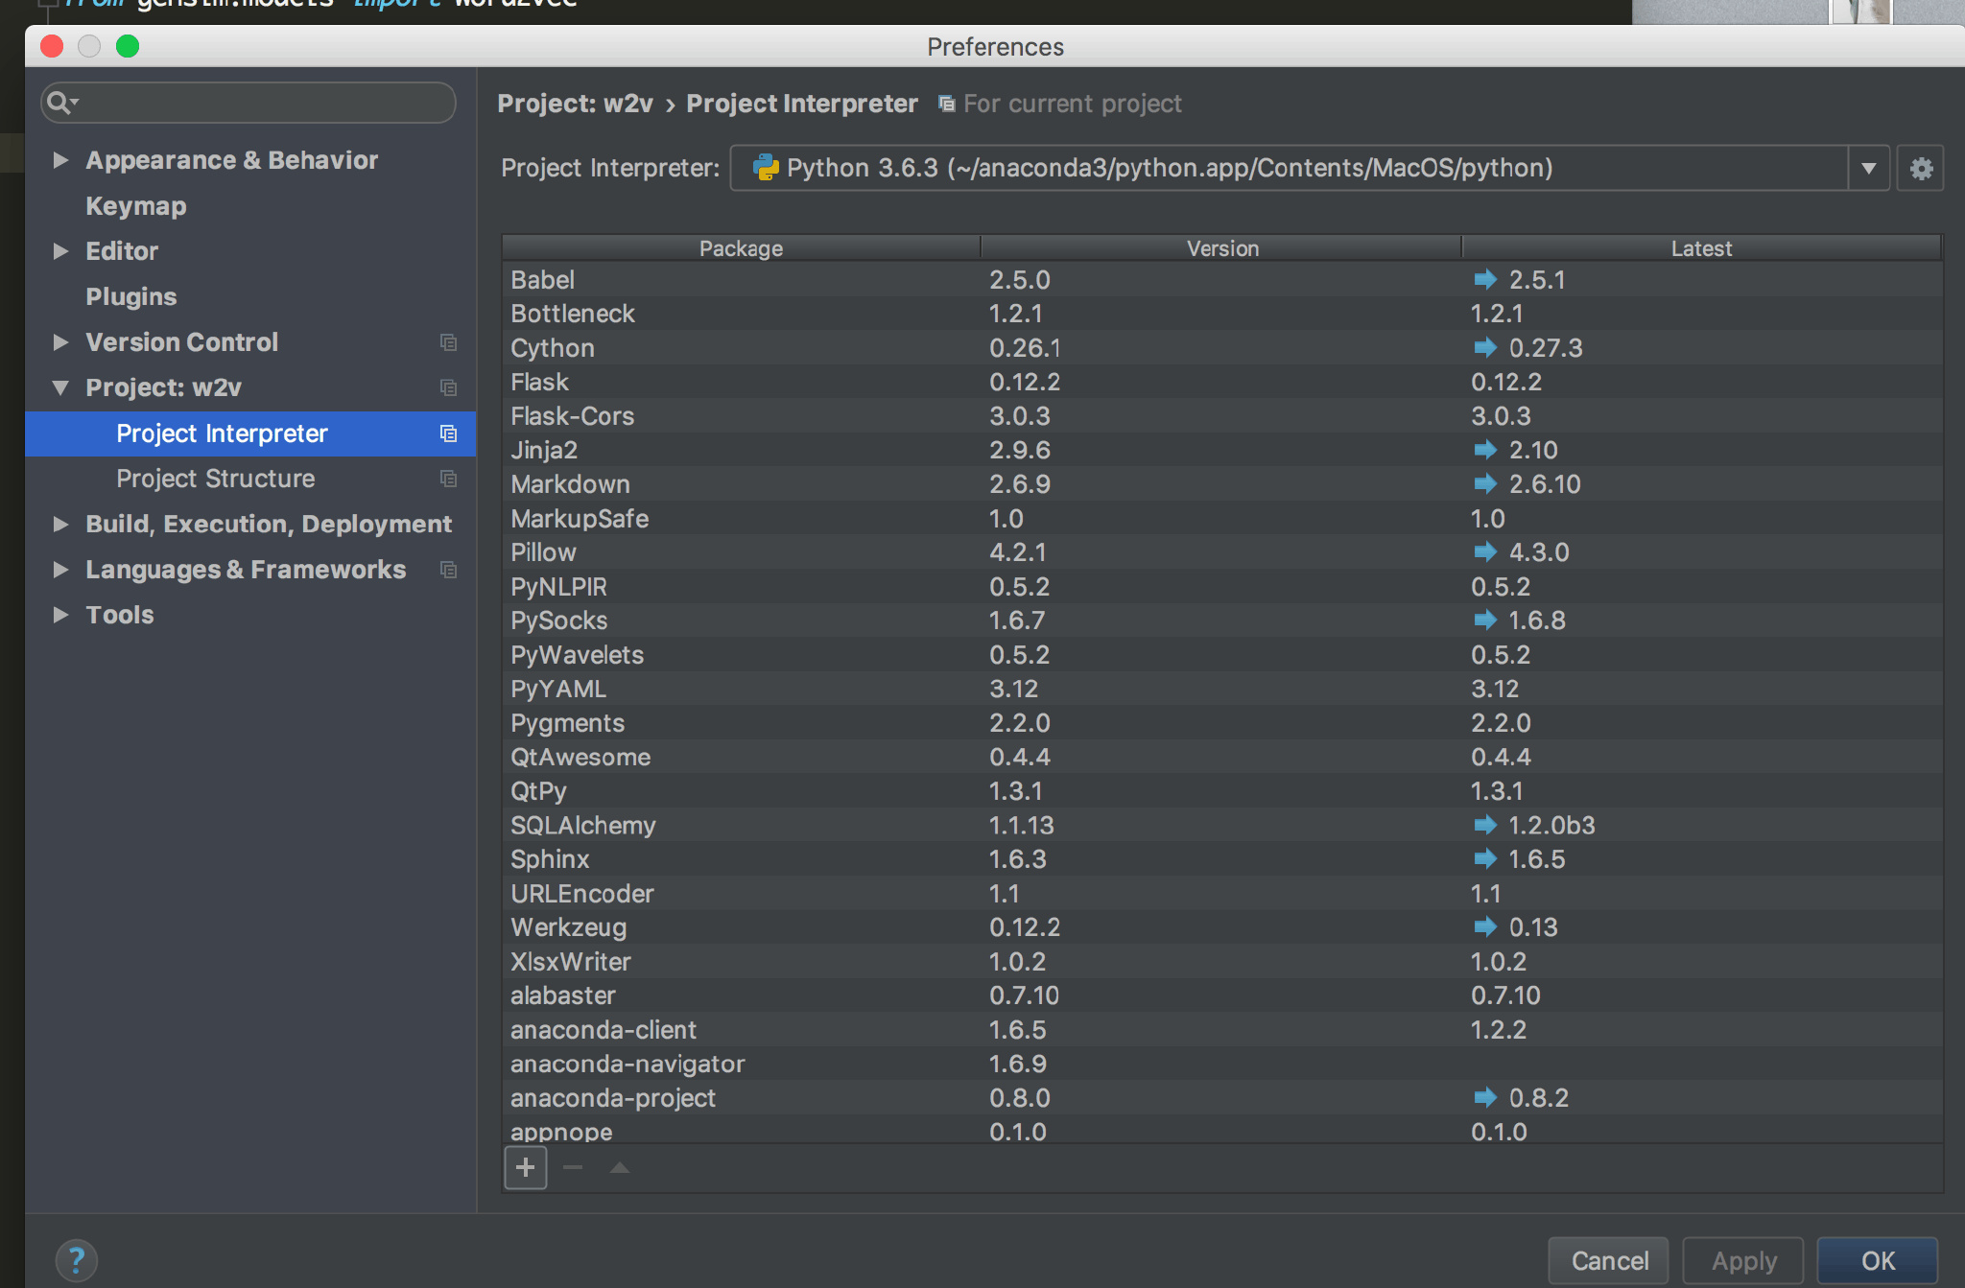Click the help question mark icon
Screen dimensions: 1965x1288
point(76,1260)
